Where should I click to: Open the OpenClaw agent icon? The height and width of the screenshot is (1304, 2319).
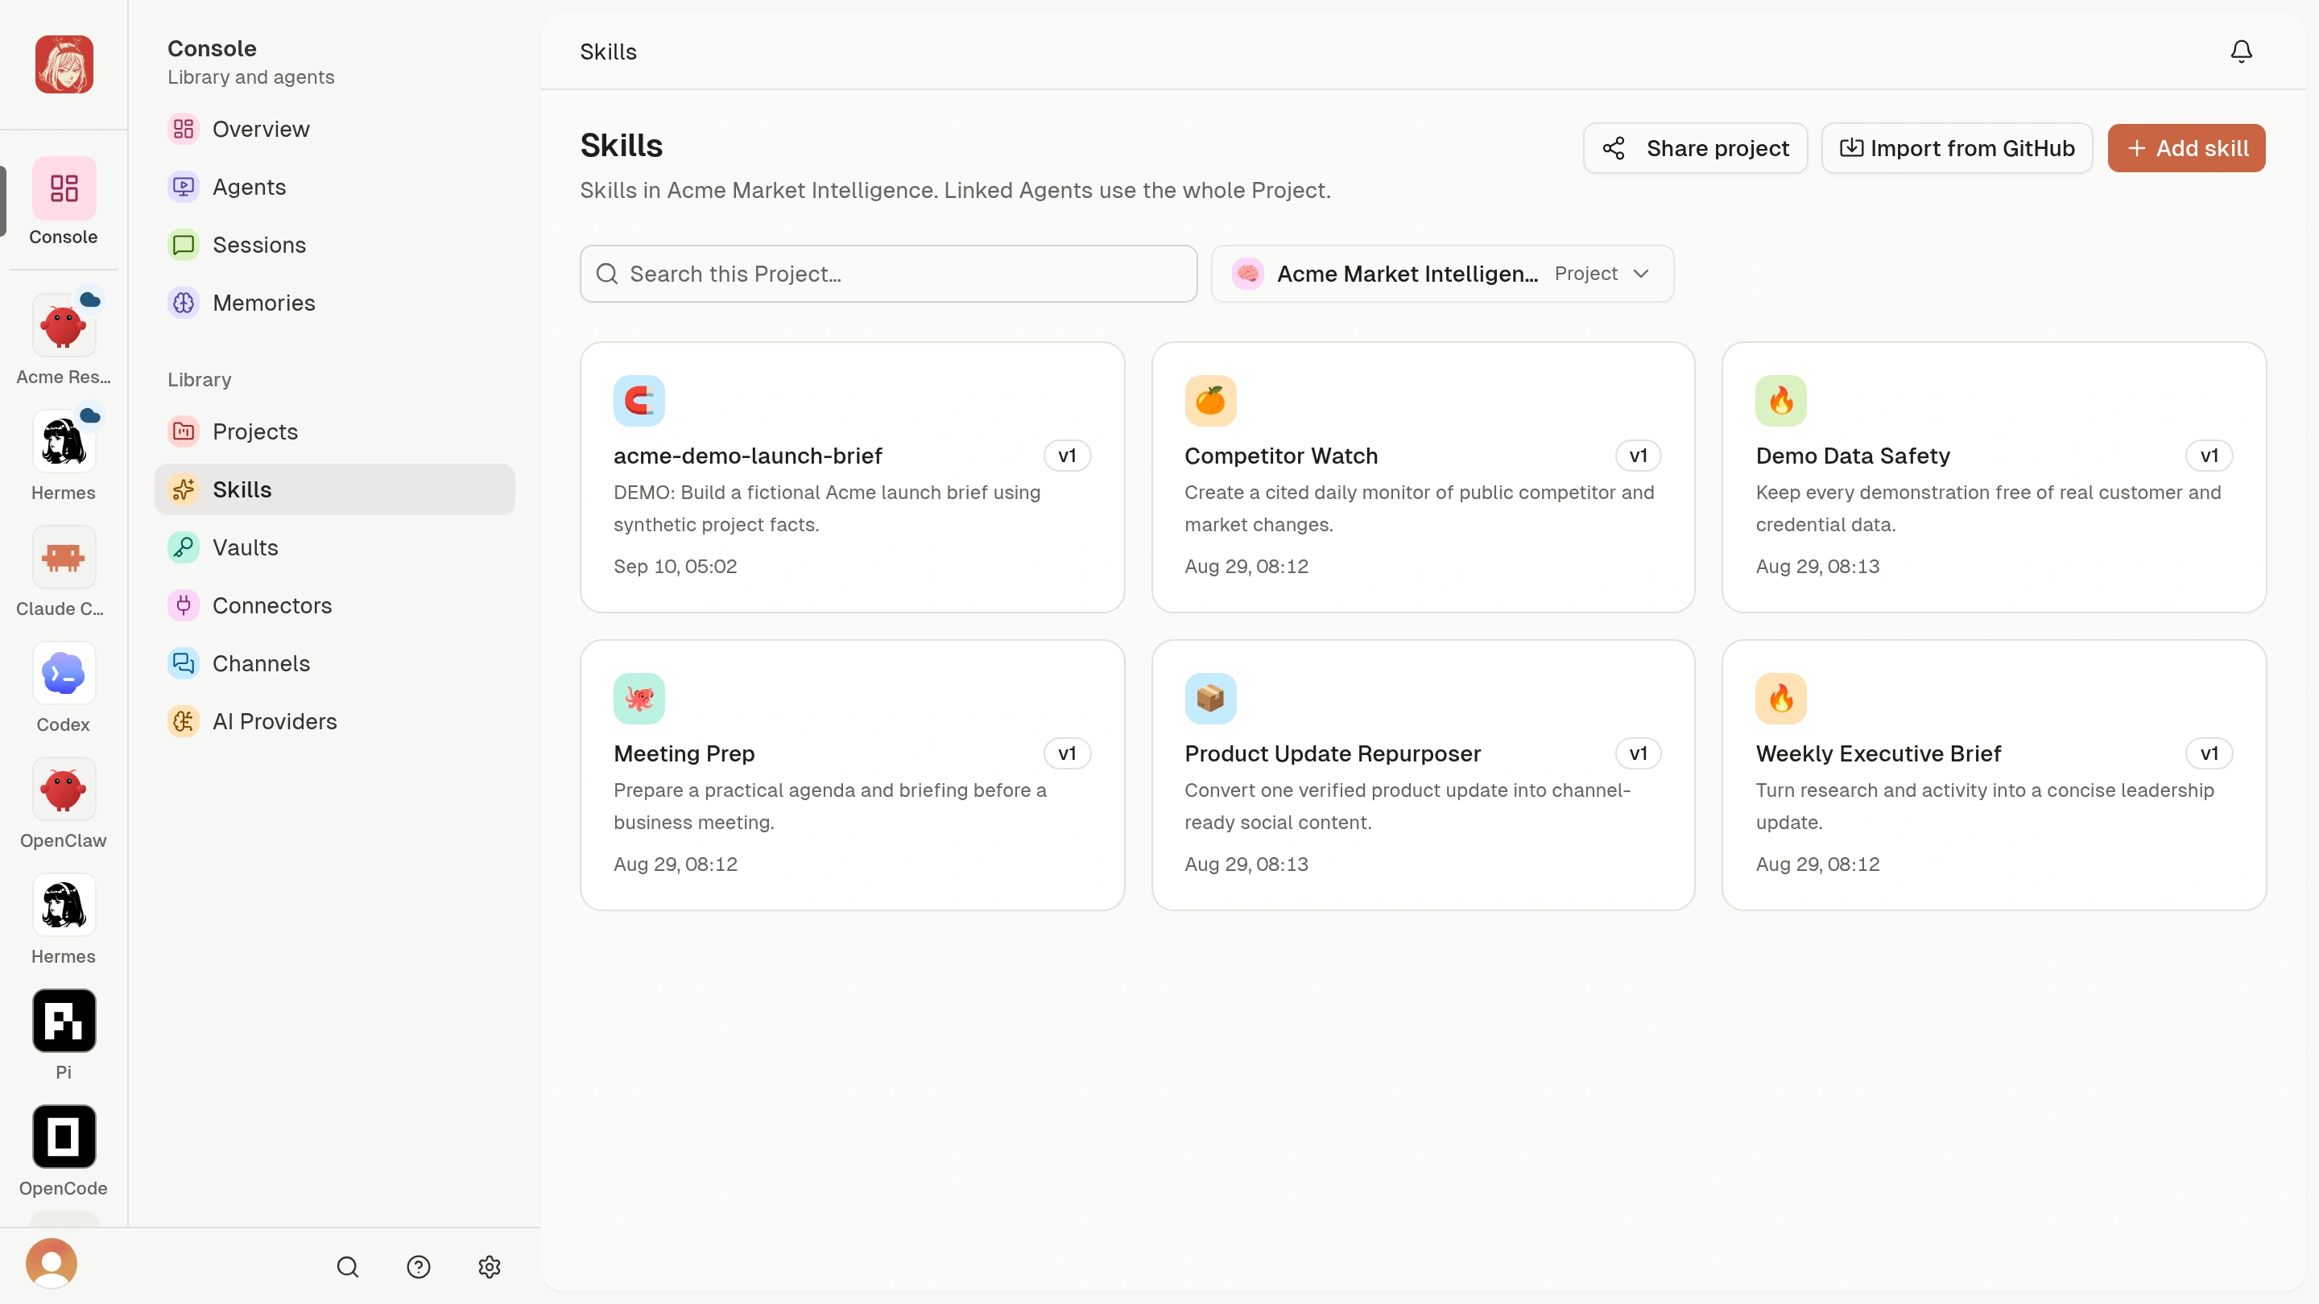63,789
